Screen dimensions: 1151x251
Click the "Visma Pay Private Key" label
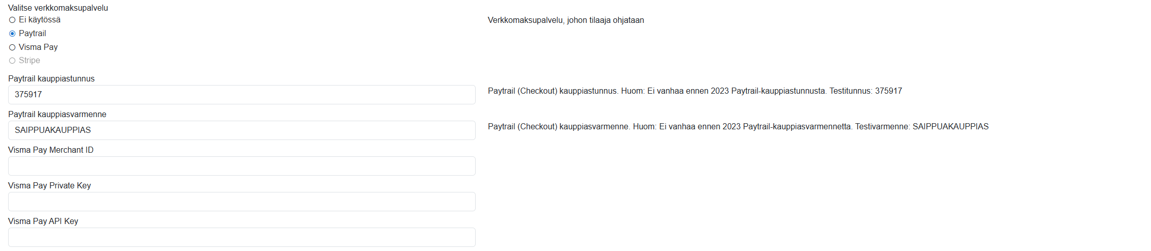(x=49, y=186)
